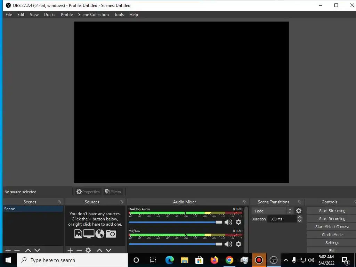This screenshot has height=267, width=356.
Task: Click the image source icon in Sources
Action: click(78, 234)
